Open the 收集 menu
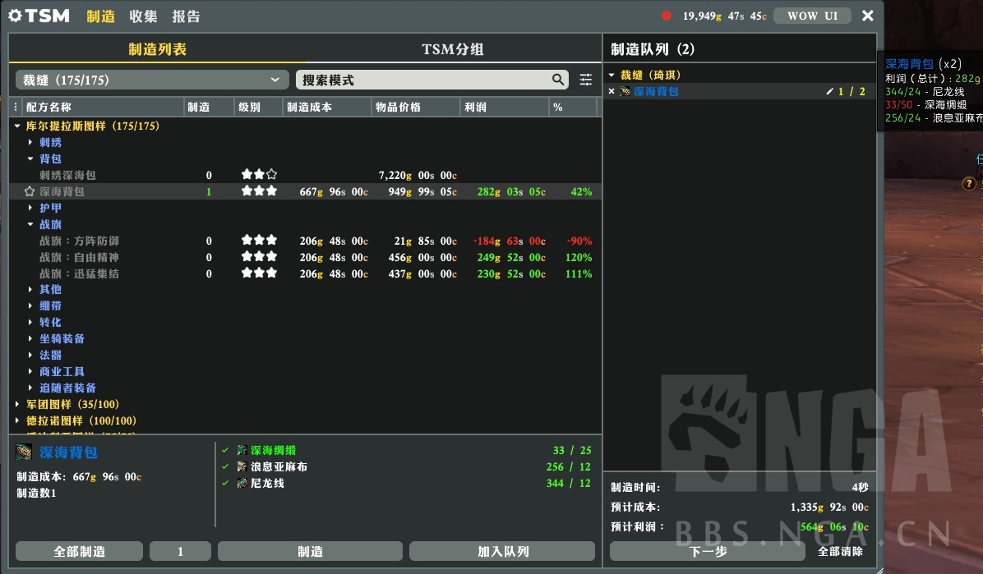983x574 pixels. 141,16
